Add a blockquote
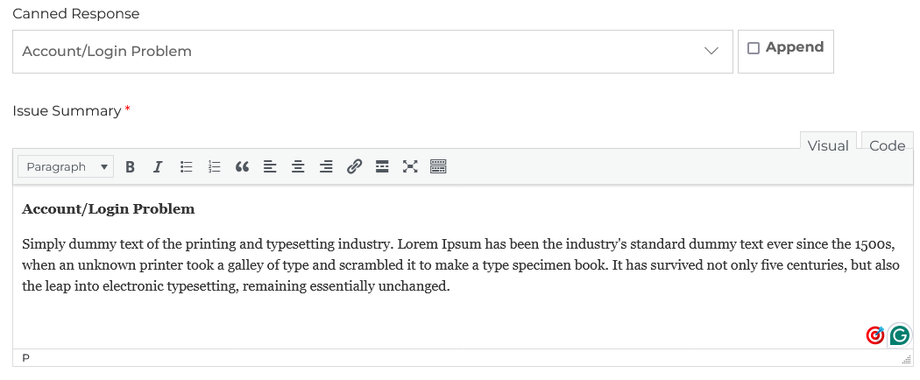Screen dimensions: 920x380 [243, 166]
